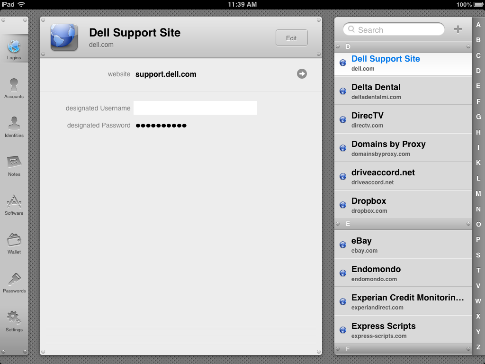
Task: Click the support.dell.com website text
Action: 166,74
